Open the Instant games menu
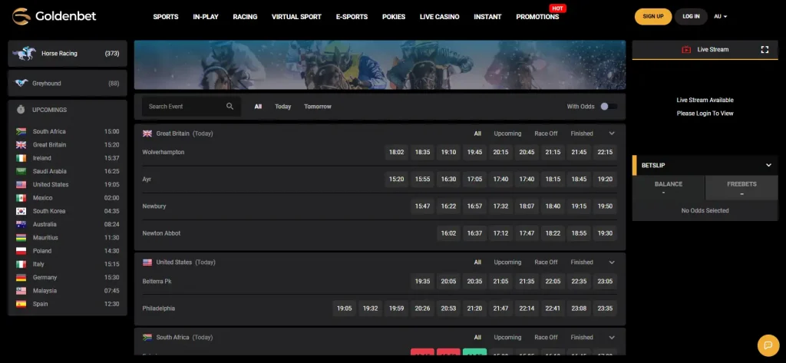This screenshot has width=786, height=363. (487, 17)
